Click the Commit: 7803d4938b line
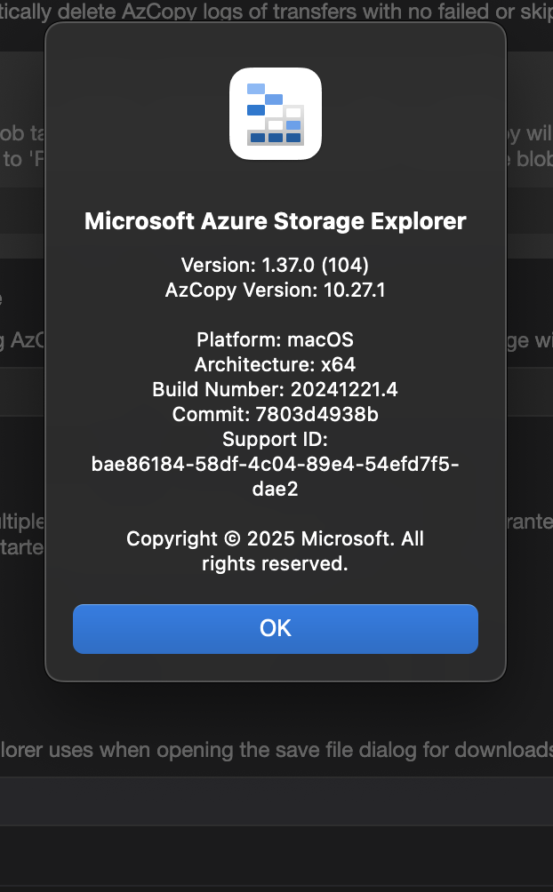 (275, 414)
